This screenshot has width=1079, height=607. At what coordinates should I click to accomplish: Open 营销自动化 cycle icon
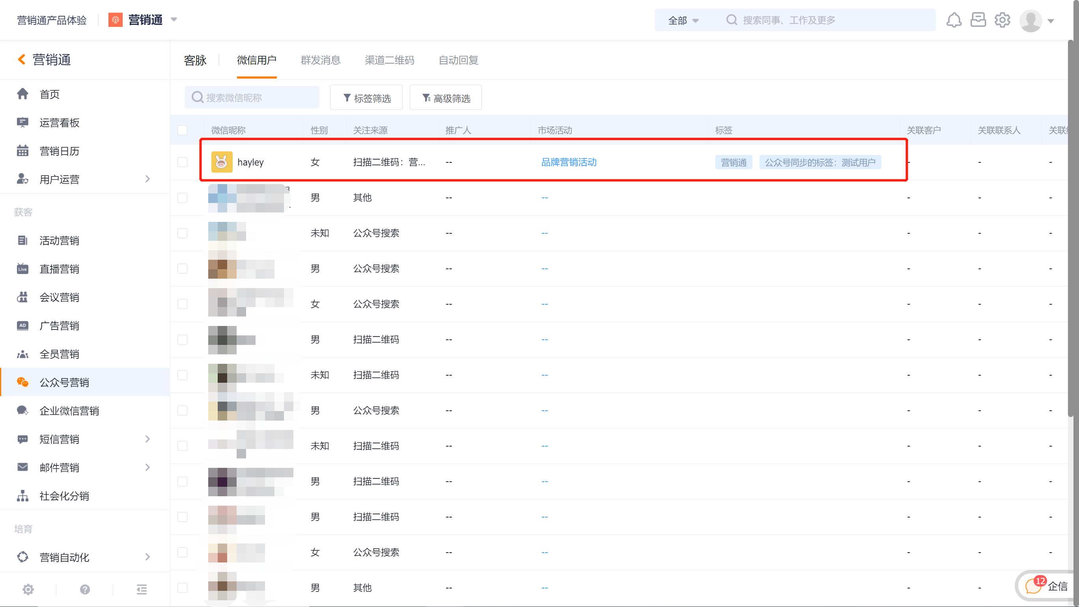click(22, 557)
